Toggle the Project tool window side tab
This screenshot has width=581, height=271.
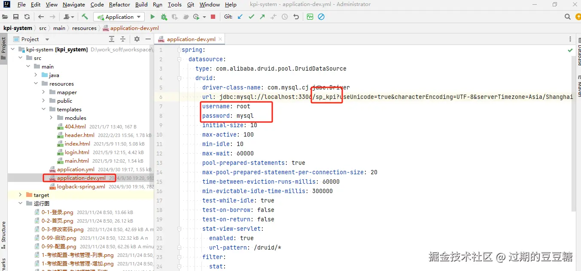click(x=3, y=48)
